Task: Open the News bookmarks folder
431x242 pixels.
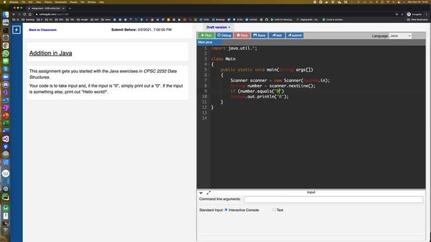Action: coord(106,19)
